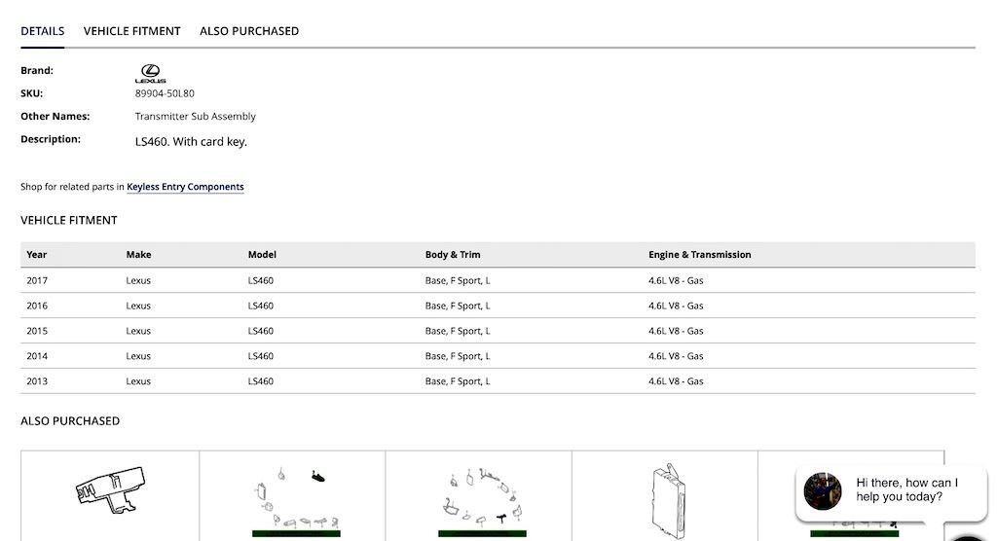
Task: Open the Vehicle Fitment tab
Action: (x=132, y=31)
